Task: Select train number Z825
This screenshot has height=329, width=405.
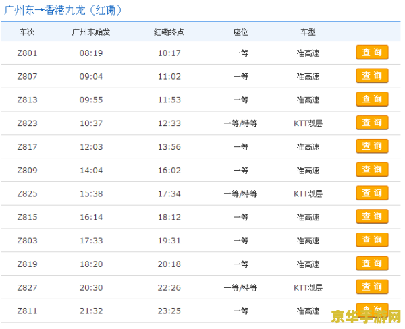Action: coord(27,194)
